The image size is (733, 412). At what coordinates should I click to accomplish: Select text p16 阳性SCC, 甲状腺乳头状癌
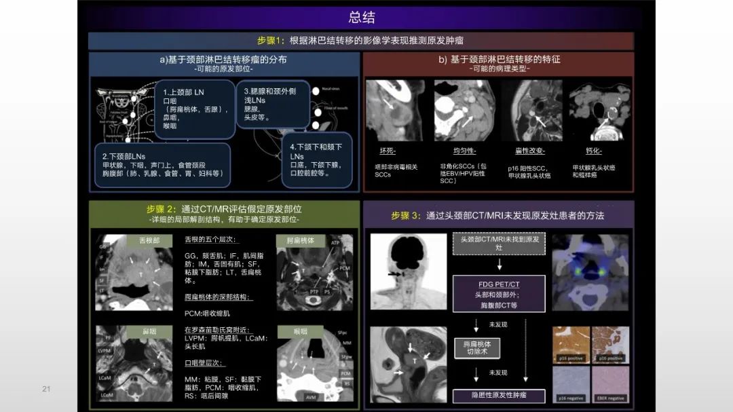[x=529, y=172]
